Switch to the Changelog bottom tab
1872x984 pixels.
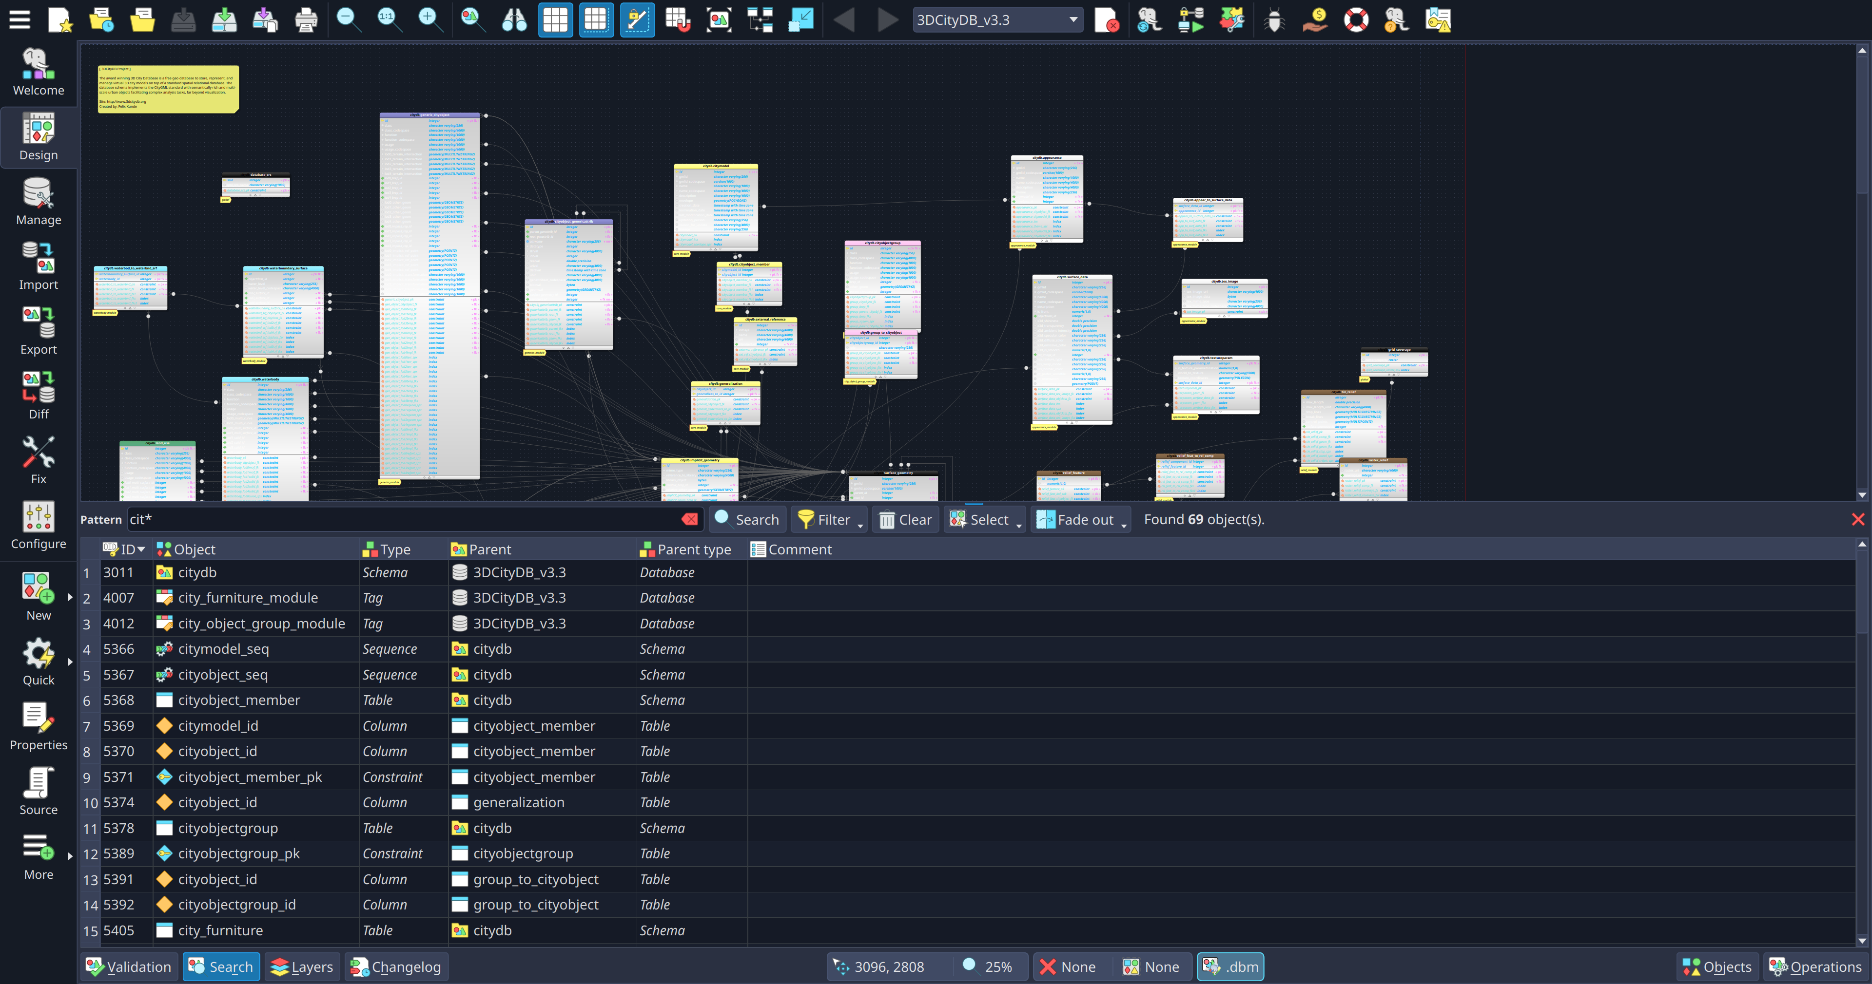pyautogui.click(x=396, y=966)
